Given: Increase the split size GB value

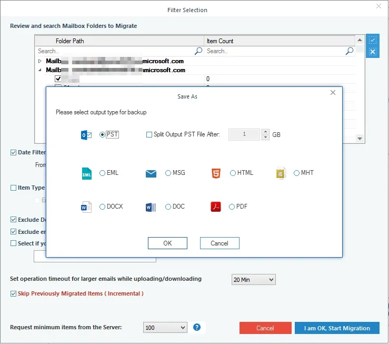Looking at the screenshot, I should pyautogui.click(x=265, y=132).
